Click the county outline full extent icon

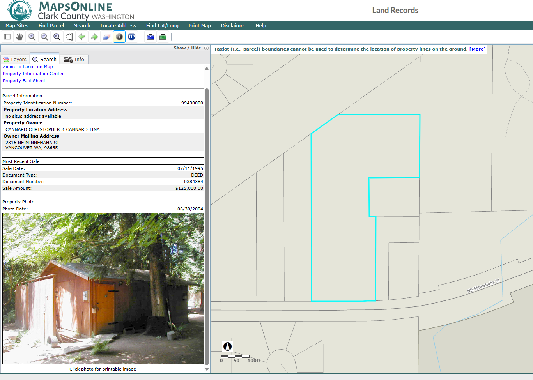[69, 37]
